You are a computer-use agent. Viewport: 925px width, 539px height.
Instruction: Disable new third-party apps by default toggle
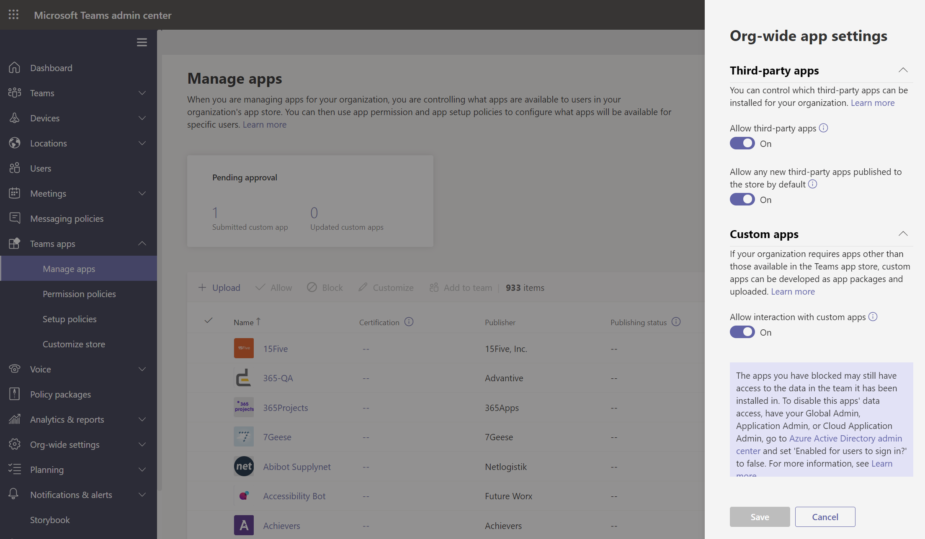pos(742,200)
